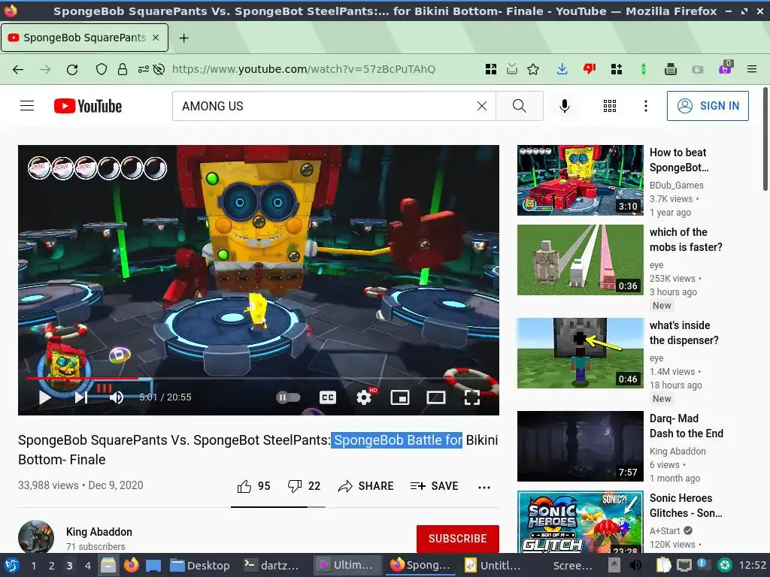
Task: Switch to workspace 1 in taskbar
Action: [x=33, y=566]
